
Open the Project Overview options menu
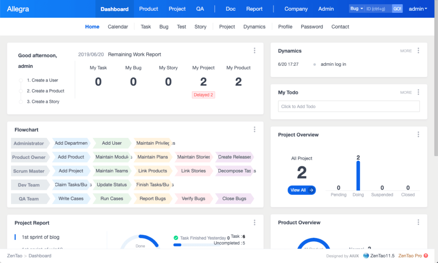tap(418, 134)
